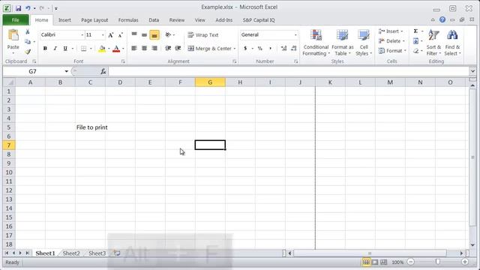Click the Cut scissors icon
This screenshot has width=480, height=270.
[28, 31]
